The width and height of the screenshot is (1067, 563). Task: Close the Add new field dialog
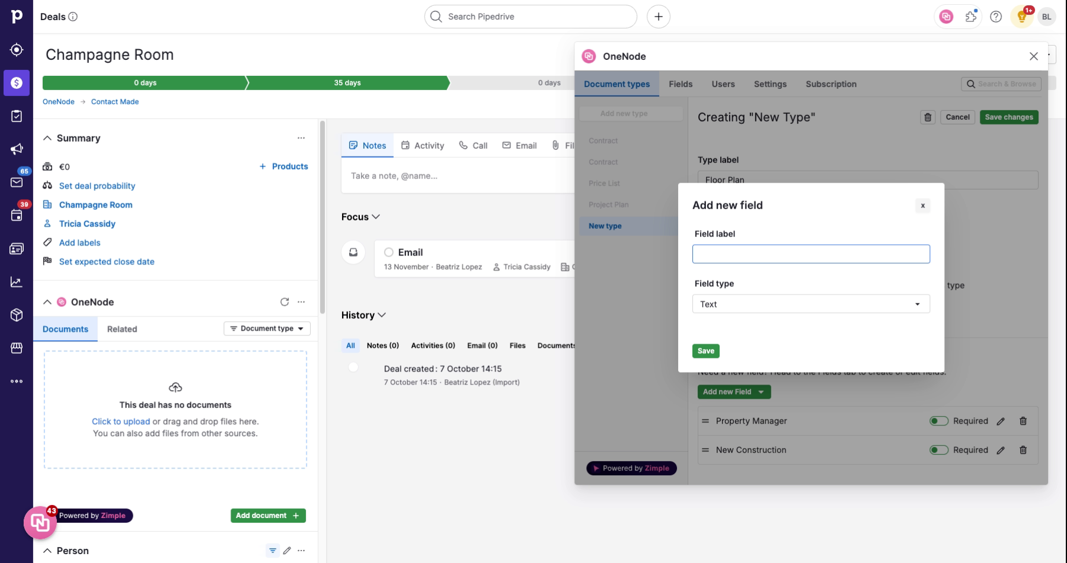click(922, 206)
